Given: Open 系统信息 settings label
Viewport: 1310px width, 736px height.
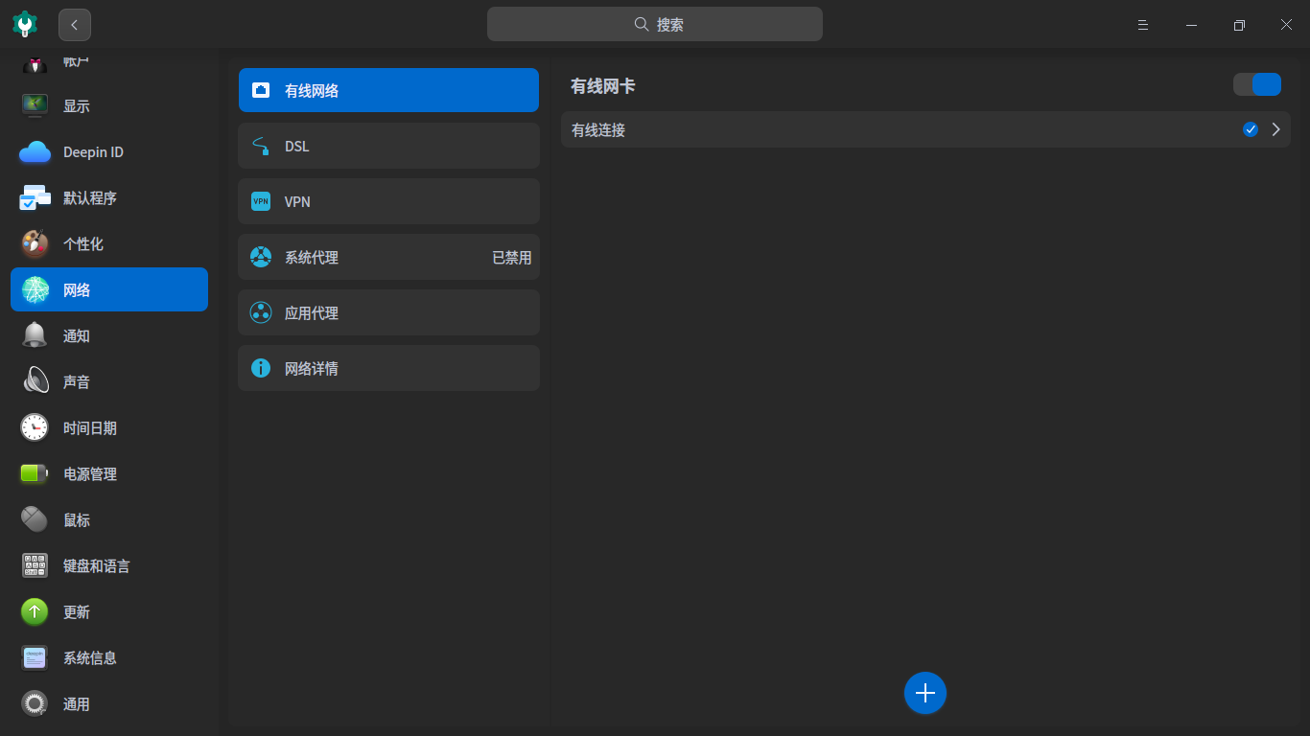Looking at the screenshot, I should (90, 658).
